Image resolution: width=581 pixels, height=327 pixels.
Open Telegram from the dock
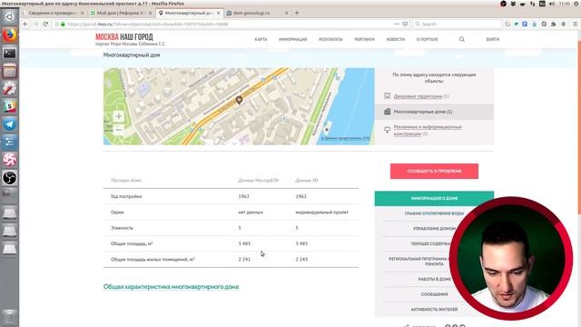pos(9,124)
